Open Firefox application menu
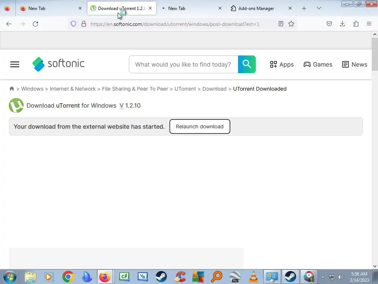The height and width of the screenshot is (284, 378). point(369,24)
